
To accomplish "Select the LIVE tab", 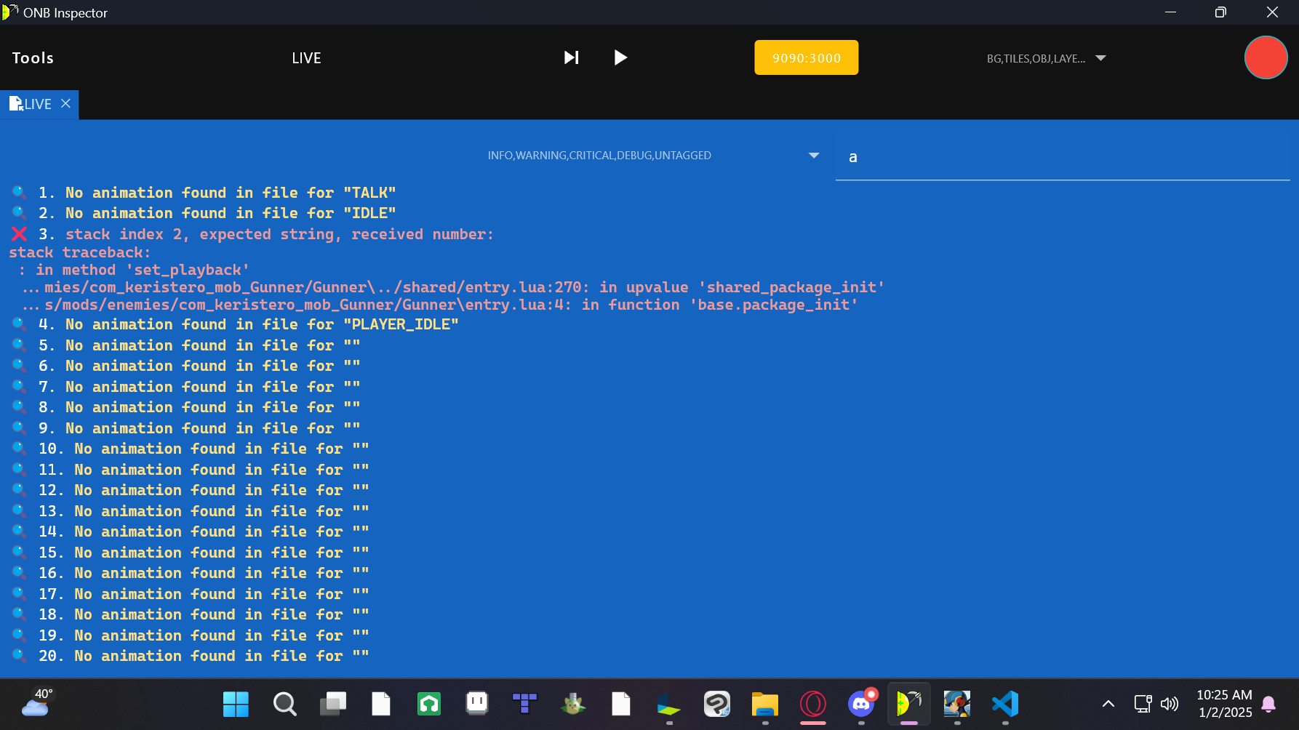I will [32, 105].
